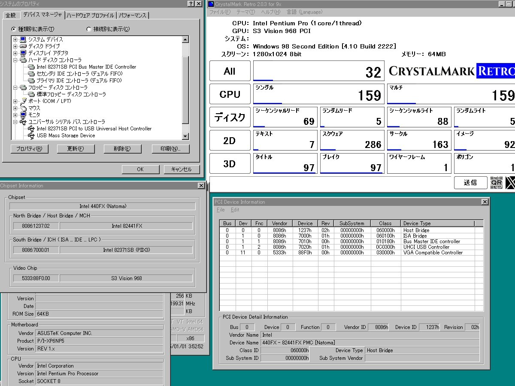Click the 標準フロッピー ディスク コントローラ device icon
Image resolution: width=515 pixels, height=386 pixels.
point(31,94)
